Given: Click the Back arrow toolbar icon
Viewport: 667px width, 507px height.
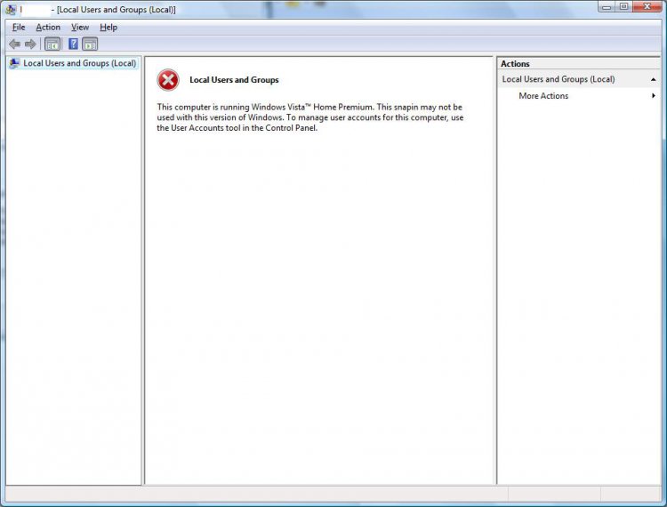Looking at the screenshot, I should 15,44.
